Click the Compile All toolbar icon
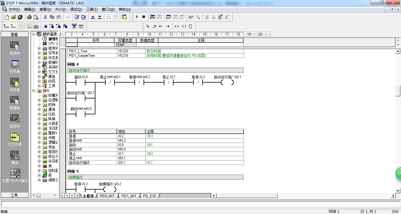This screenshot has height=214, width=401. click(x=84, y=17)
